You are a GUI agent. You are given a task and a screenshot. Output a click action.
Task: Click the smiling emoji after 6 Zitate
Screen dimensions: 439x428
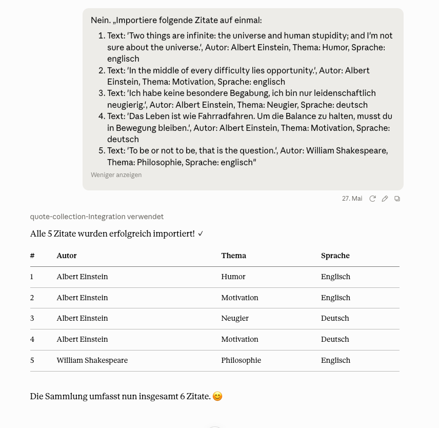tap(217, 396)
